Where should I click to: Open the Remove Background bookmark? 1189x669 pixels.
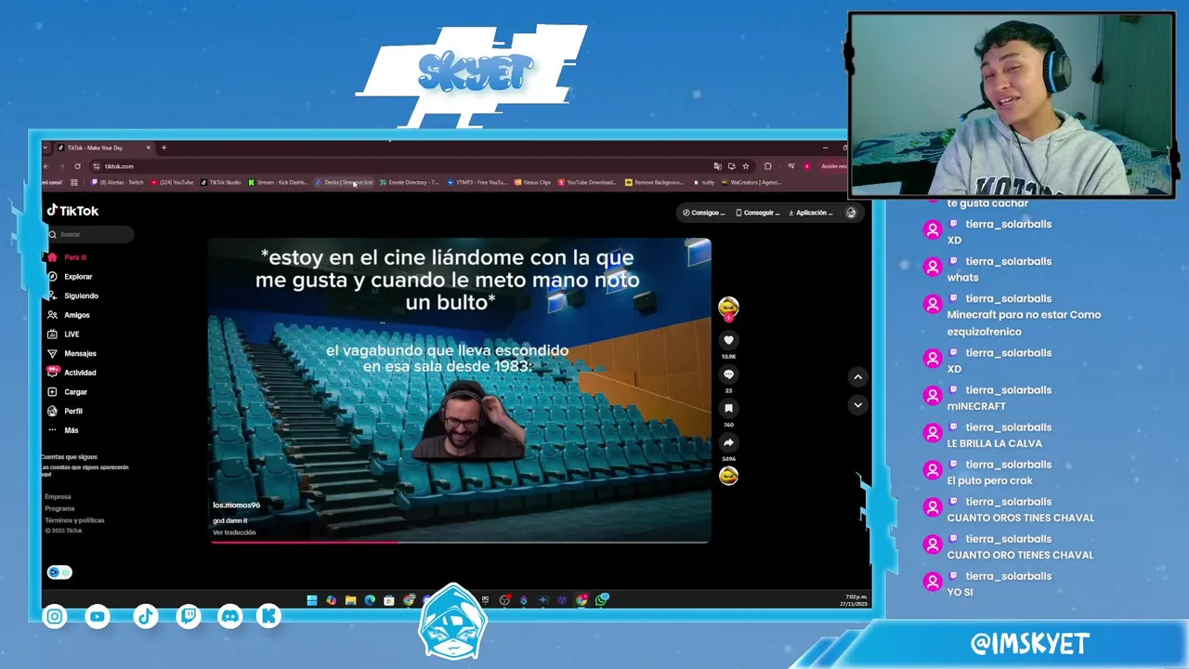(654, 182)
